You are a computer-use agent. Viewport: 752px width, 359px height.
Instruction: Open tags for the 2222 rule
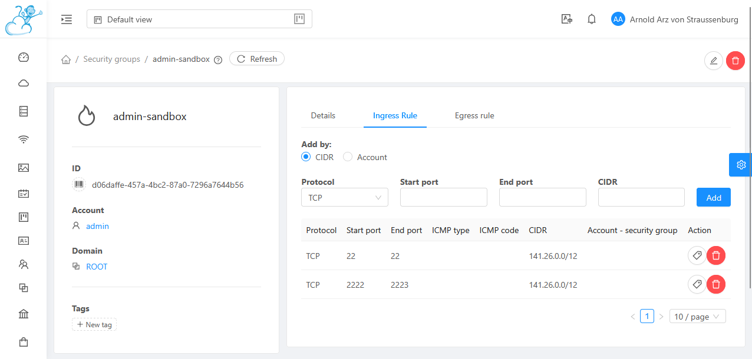coord(697,284)
